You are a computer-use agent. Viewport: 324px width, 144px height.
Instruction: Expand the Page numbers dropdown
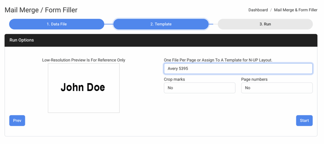(x=277, y=88)
